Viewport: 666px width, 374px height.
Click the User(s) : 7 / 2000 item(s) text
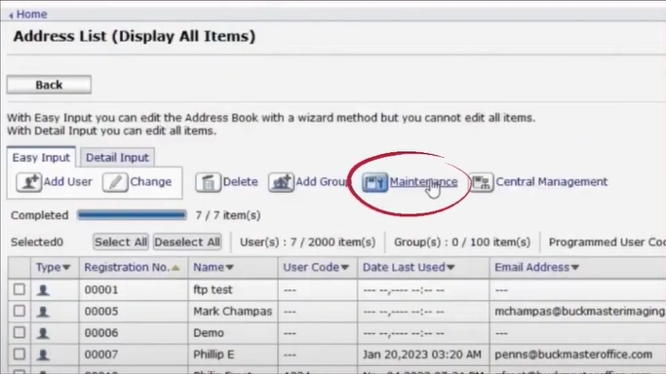[x=307, y=243]
